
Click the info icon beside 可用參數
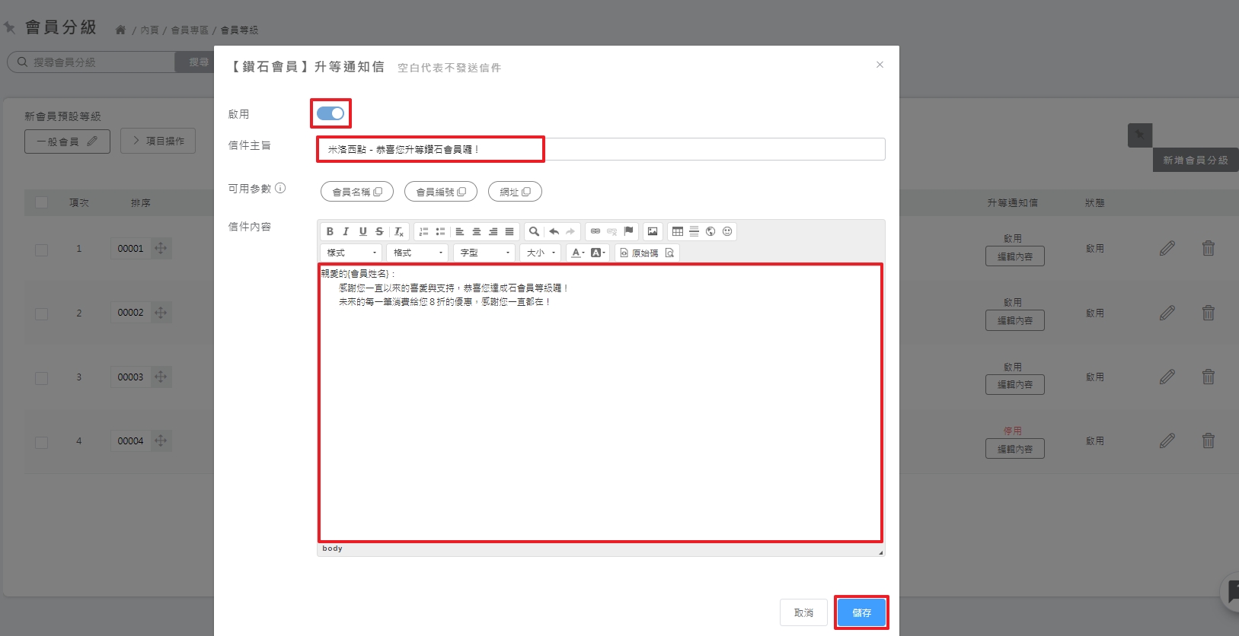(280, 188)
